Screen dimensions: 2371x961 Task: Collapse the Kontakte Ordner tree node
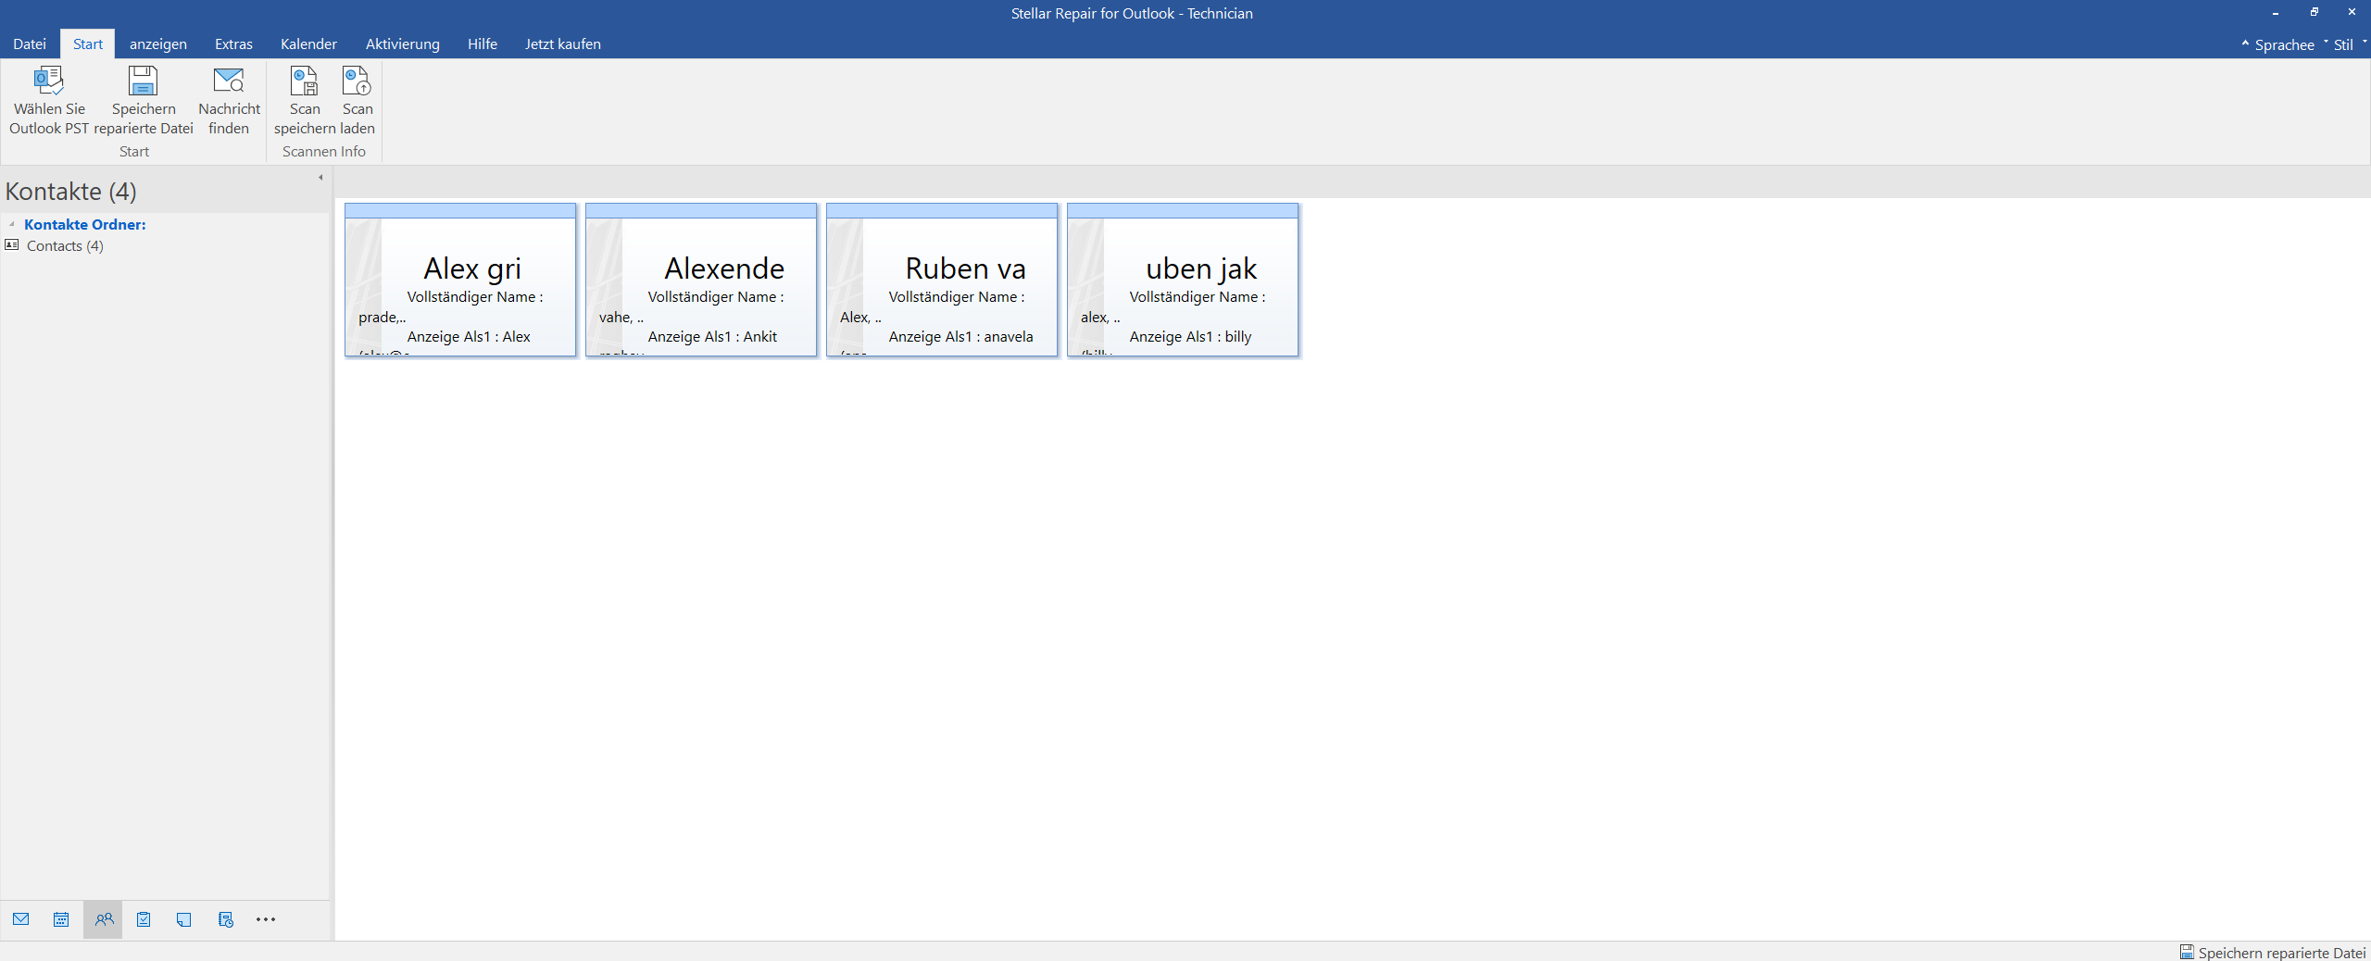pos(12,224)
